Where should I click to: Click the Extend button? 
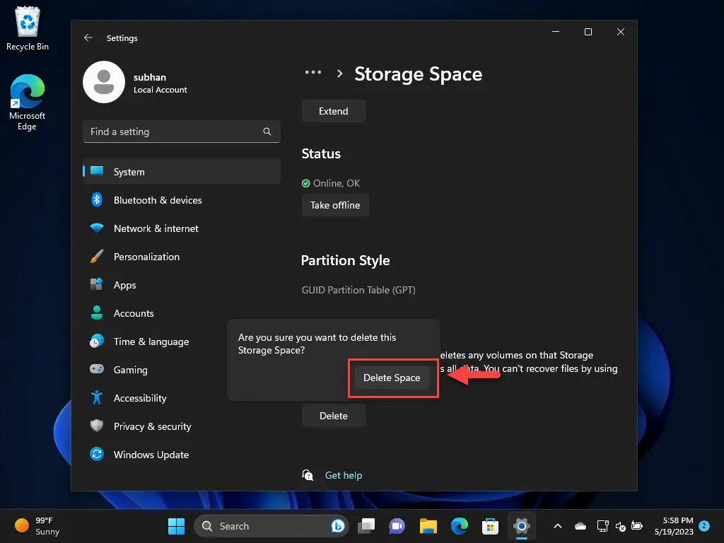pos(334,111)
